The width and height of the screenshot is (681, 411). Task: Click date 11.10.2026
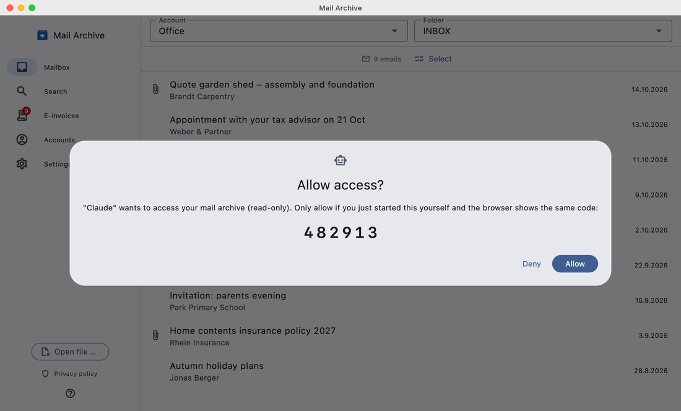[650, 160]
